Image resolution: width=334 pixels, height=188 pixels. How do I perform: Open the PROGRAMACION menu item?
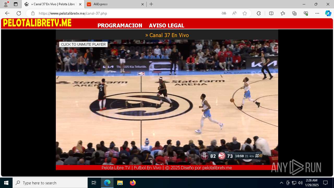tap(120, 26)
